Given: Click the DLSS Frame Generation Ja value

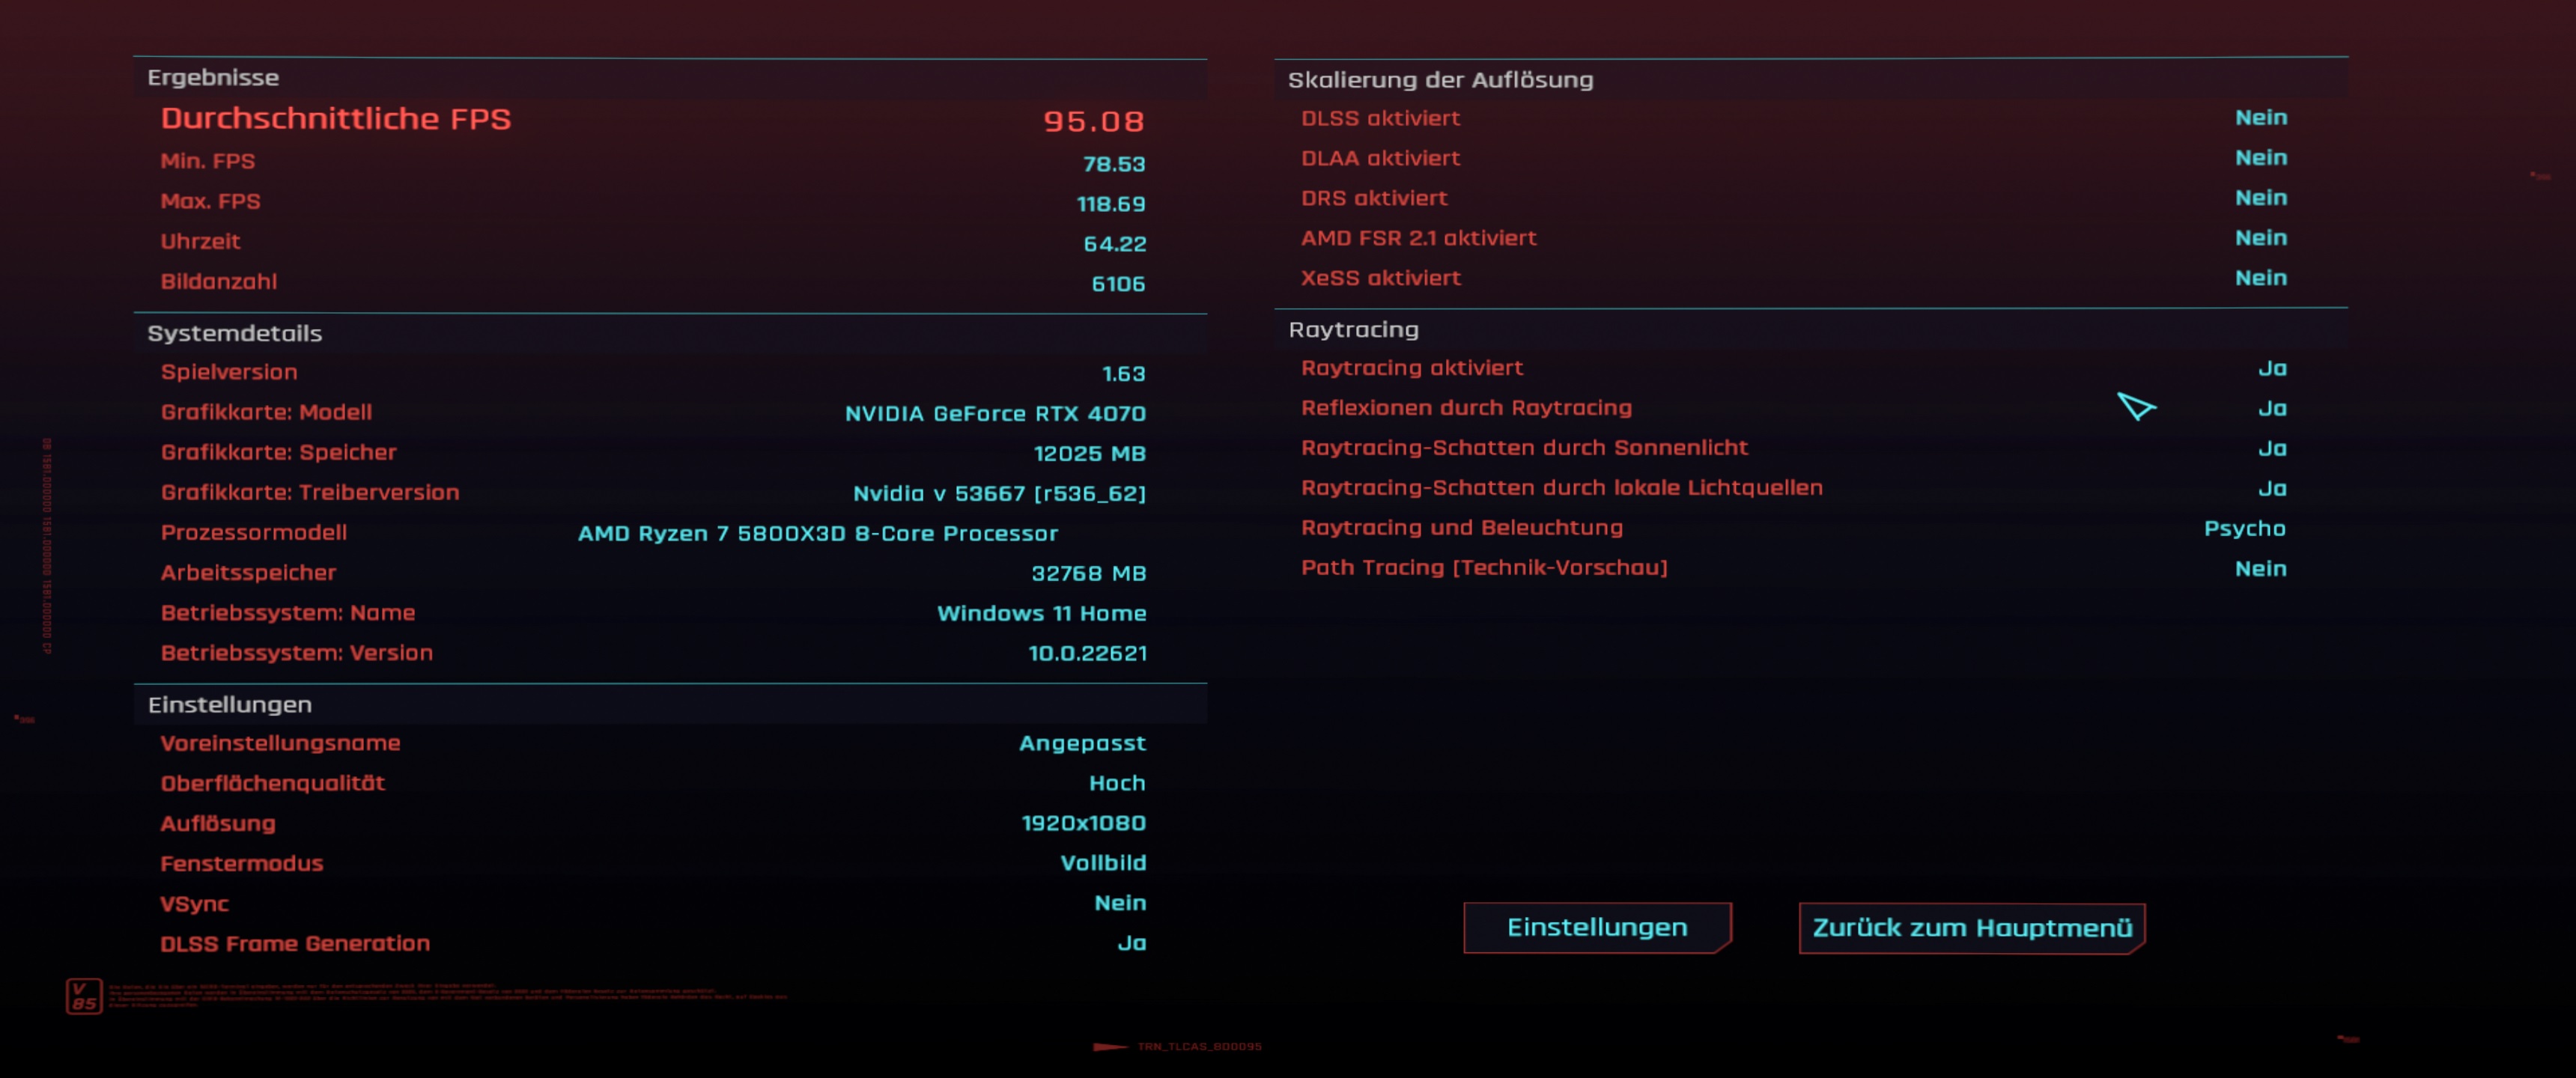Looking at the screenshot, I should (1131, 943).
